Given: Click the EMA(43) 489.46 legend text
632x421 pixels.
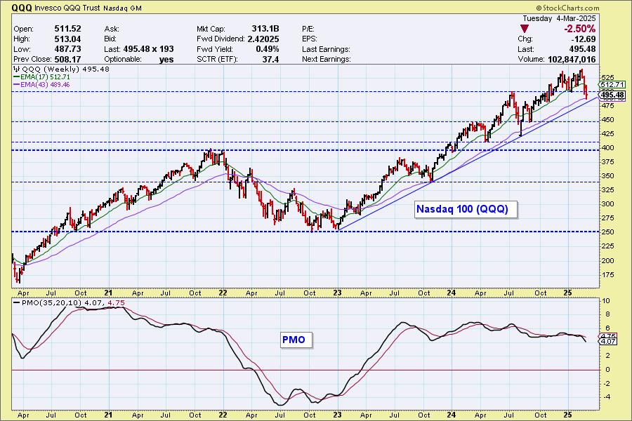Looking at the screenshot, I should [x=45, y=85].
